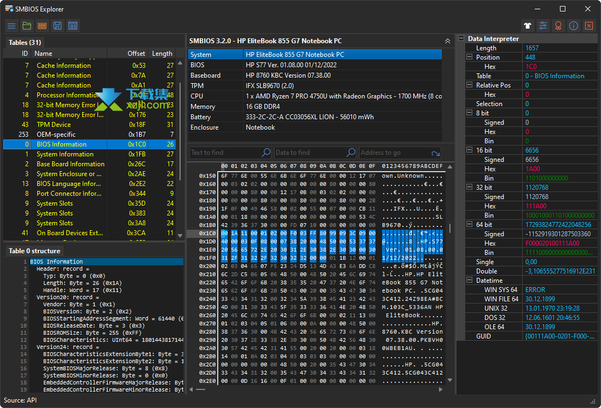Open the T-shirt skin icon
This screenshot has height=408, width=601.
click(x=528, y=26)
